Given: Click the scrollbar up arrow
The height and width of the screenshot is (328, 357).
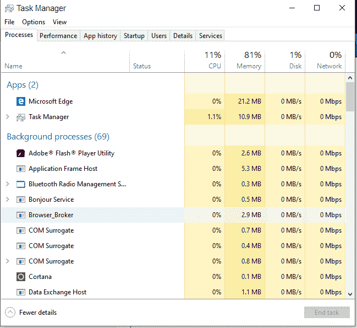Looking at the screenshot, I should coord(350,78).
